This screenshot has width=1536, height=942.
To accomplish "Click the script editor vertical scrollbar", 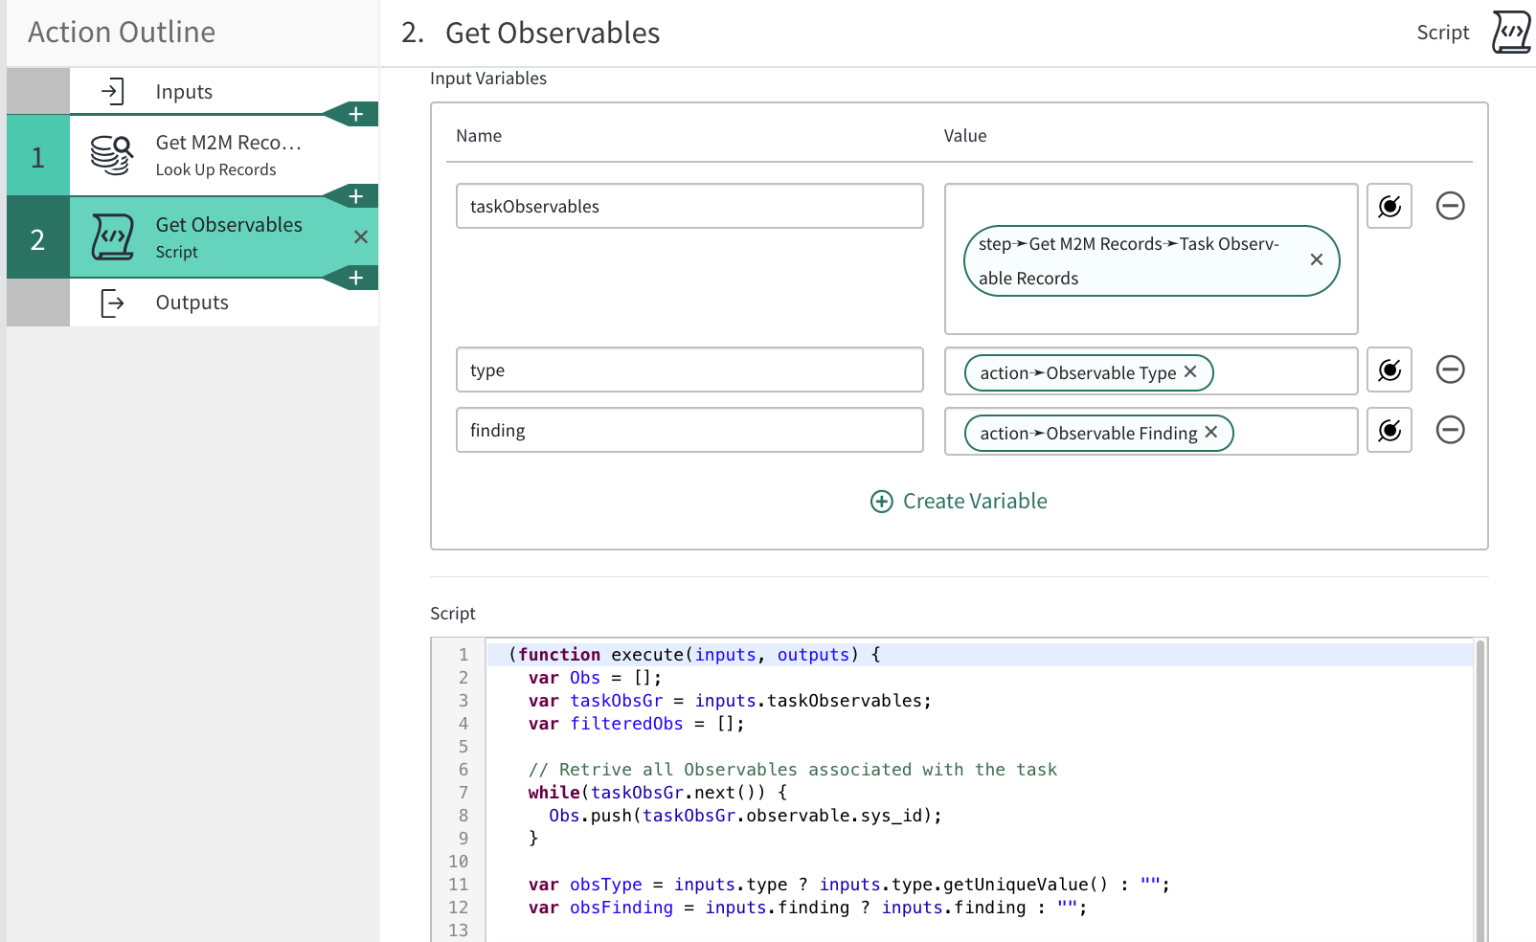I will click(1480, 790).
